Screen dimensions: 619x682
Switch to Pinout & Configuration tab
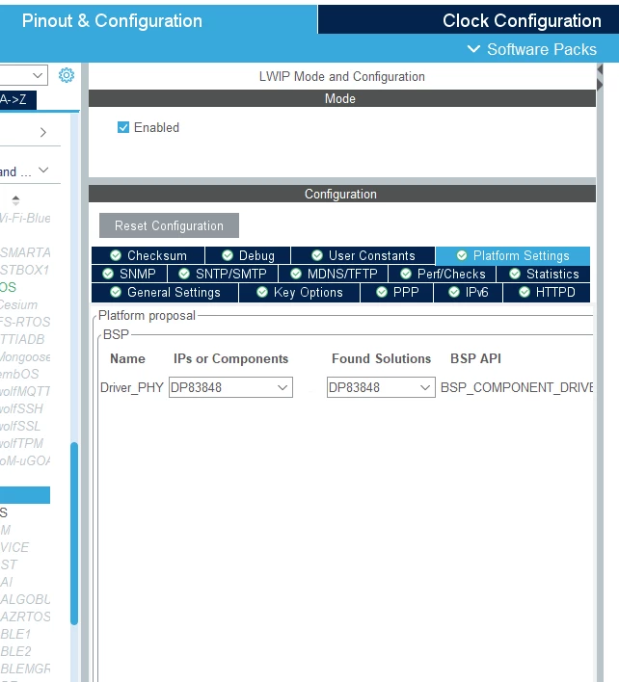coord(112,21)
